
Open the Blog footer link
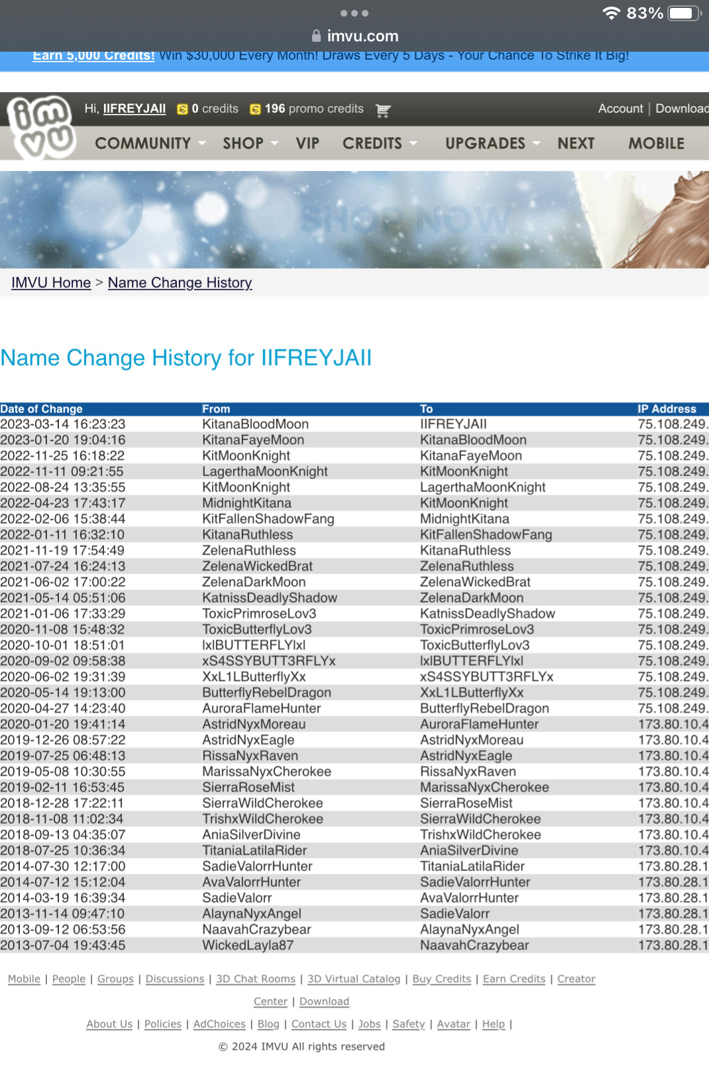[268, 1024]
